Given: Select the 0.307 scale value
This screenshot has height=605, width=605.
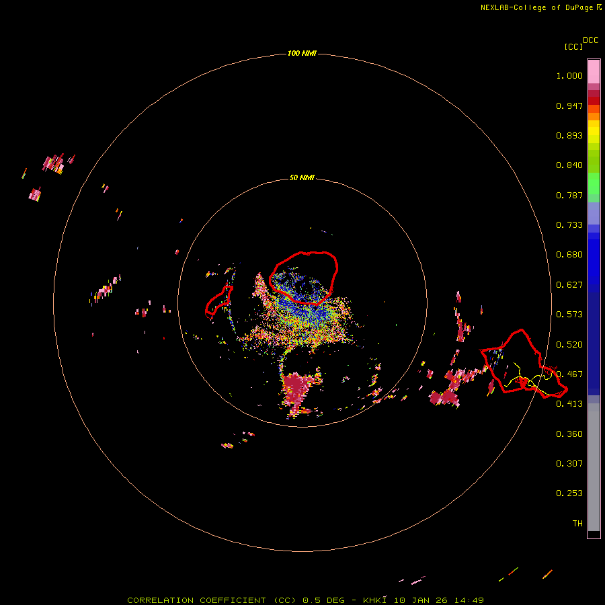Looking at the screenshot, I should tap(569, 464).
